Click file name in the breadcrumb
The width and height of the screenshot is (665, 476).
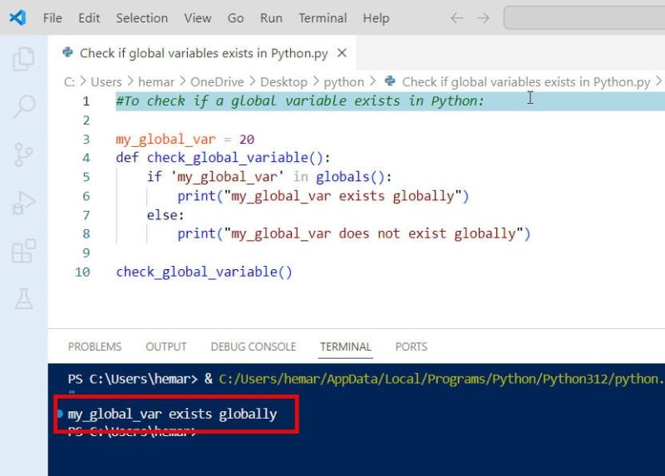pyautogui.click(x=526, y=81)
